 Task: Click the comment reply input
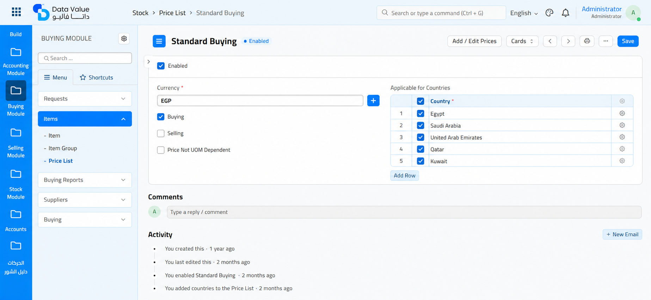pyautogui.click(x=404, y=212)
